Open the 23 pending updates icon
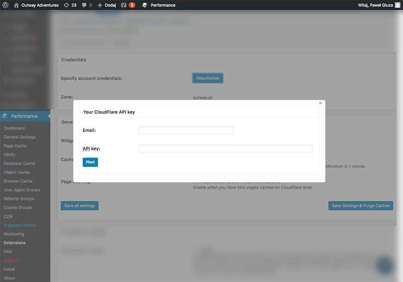 [66, 5]
